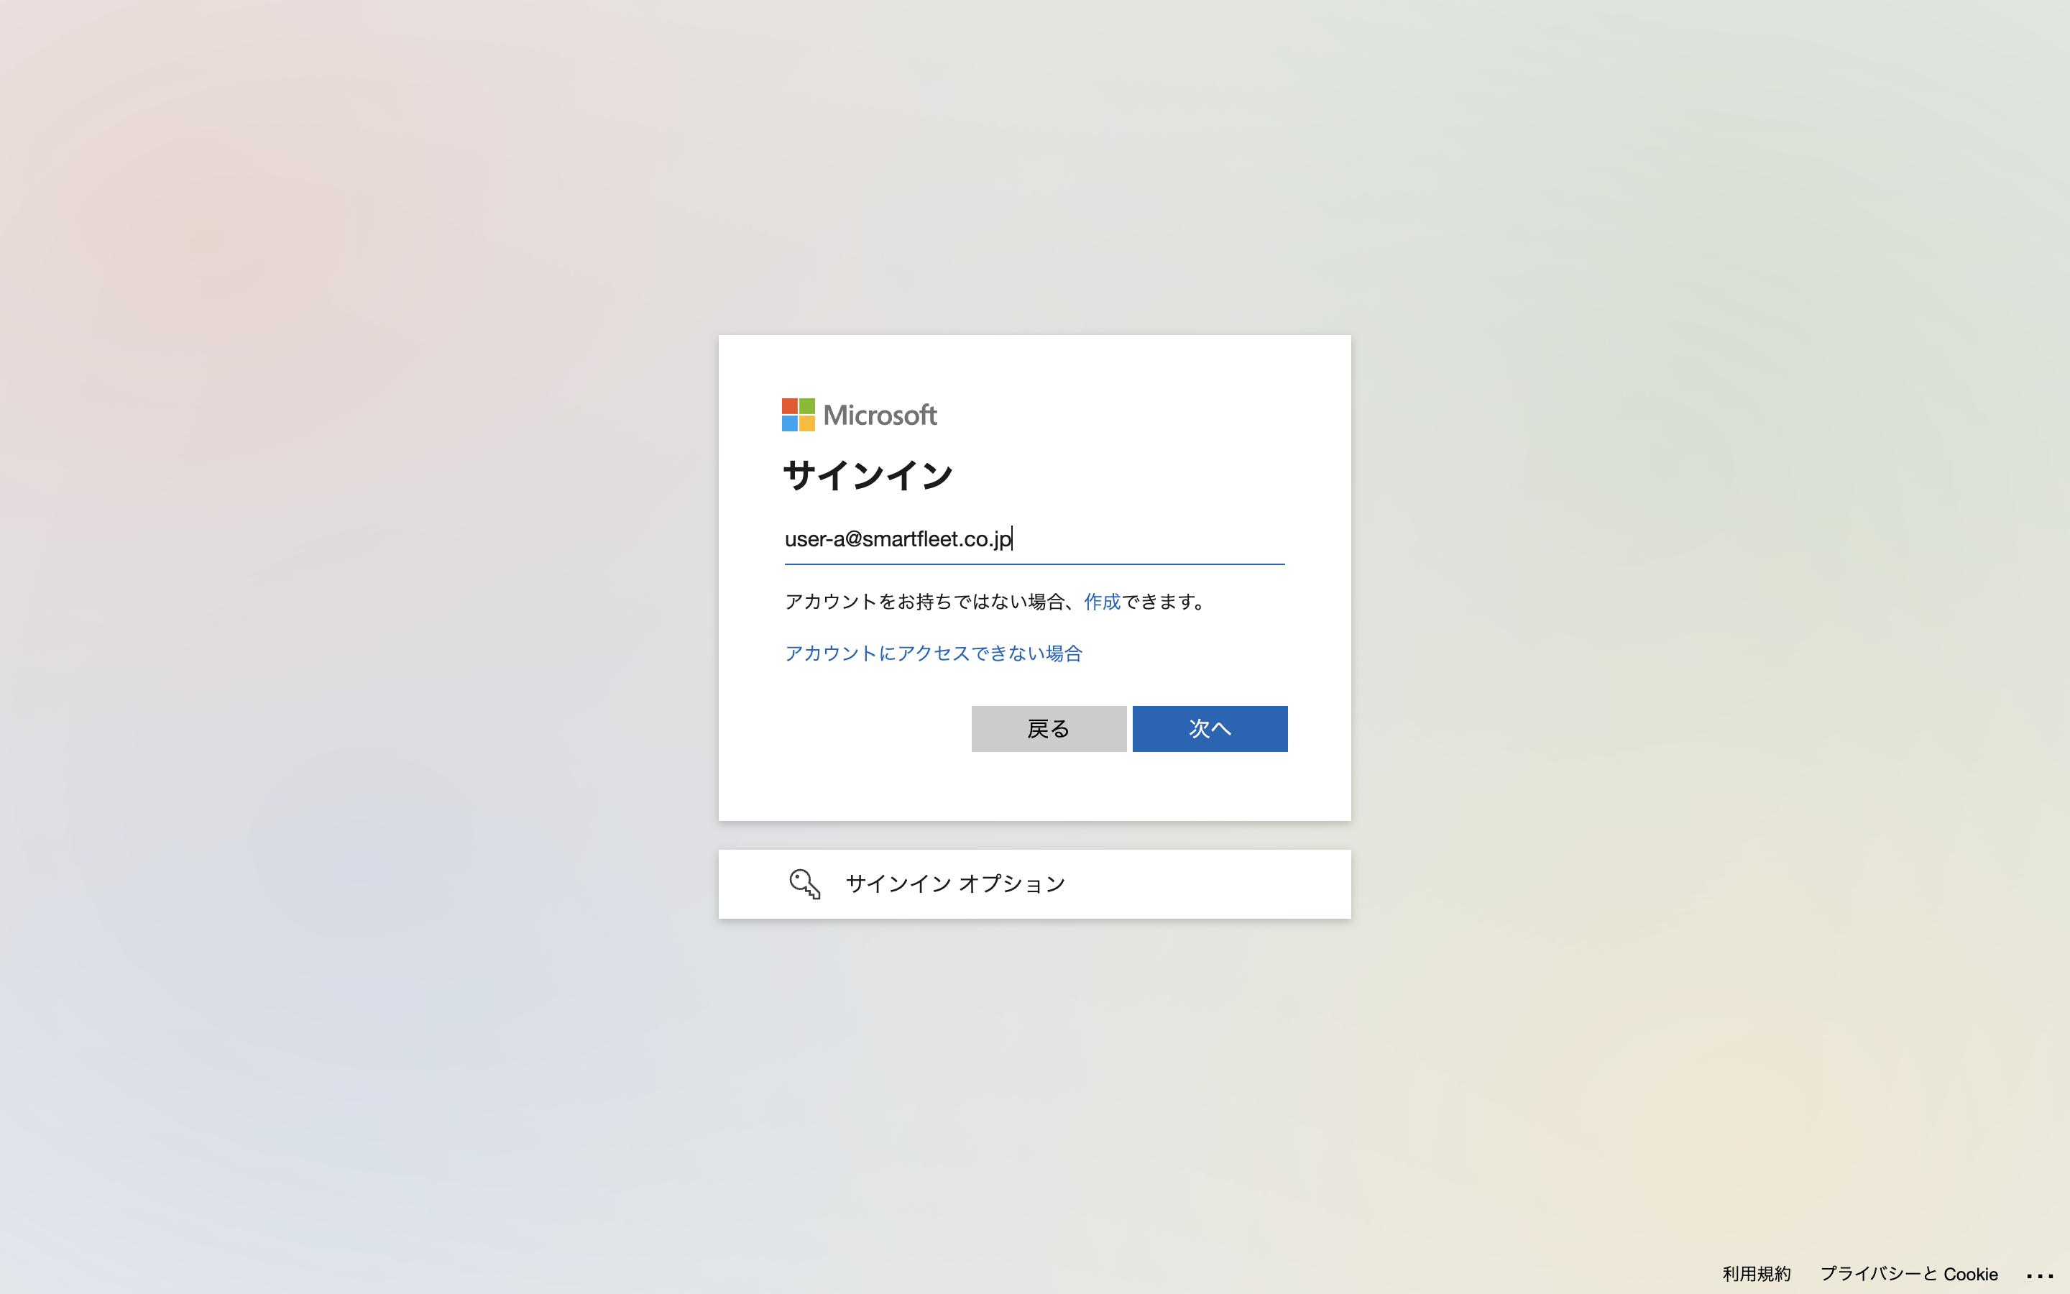
Task: Click the green square of Microsoft logo
Action: pos(806,406)
